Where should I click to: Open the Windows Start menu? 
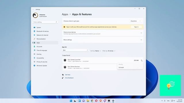tap(71, 101)
